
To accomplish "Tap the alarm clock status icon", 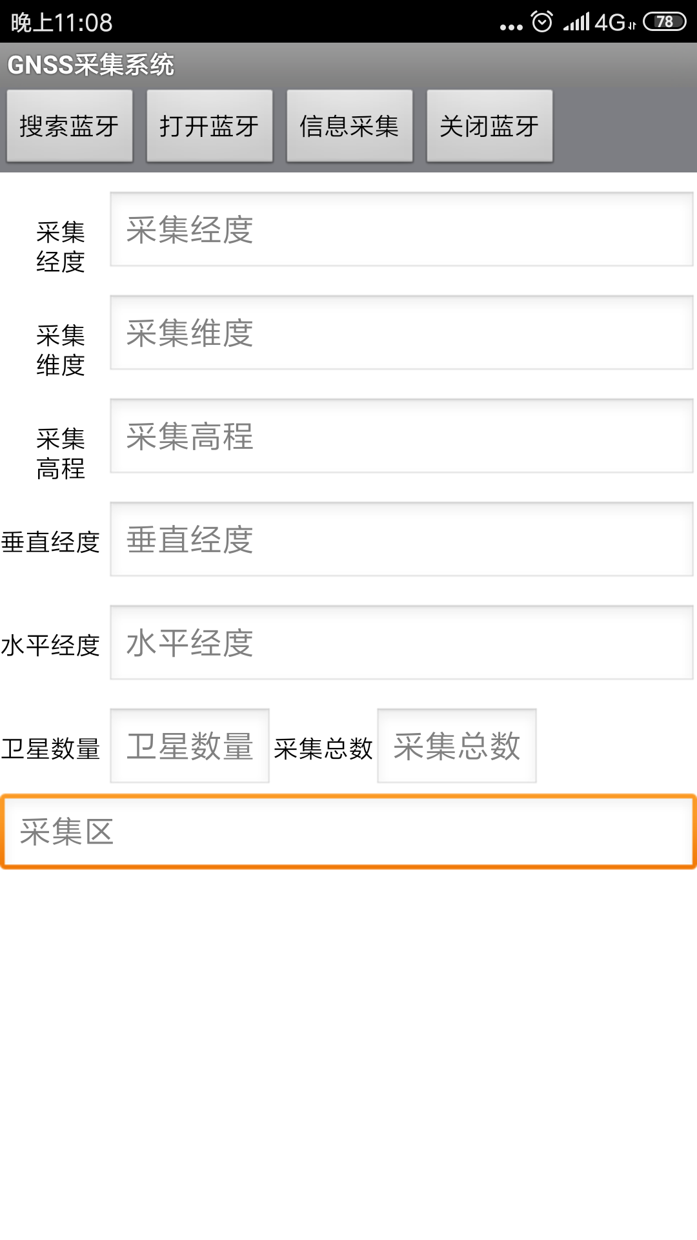I will 542,22.
